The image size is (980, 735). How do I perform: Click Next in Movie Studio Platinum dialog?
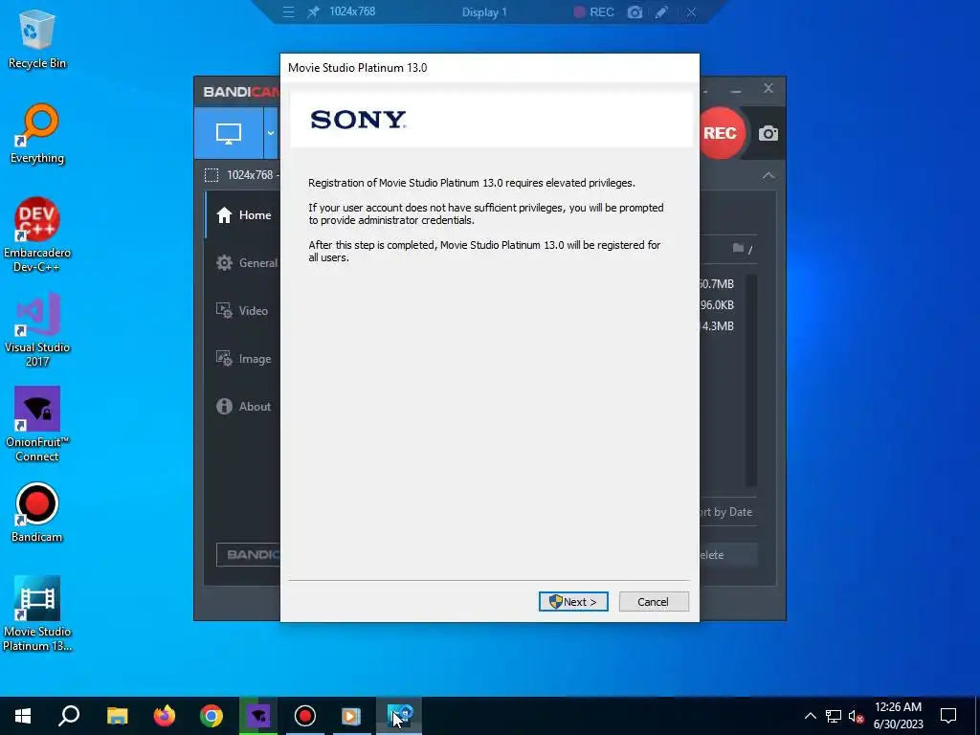[573, 601]
